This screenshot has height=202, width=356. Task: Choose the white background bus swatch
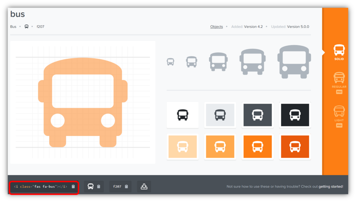click(183, 115)
